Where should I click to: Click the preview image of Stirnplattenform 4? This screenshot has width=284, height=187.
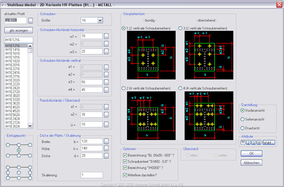point(209,116)
